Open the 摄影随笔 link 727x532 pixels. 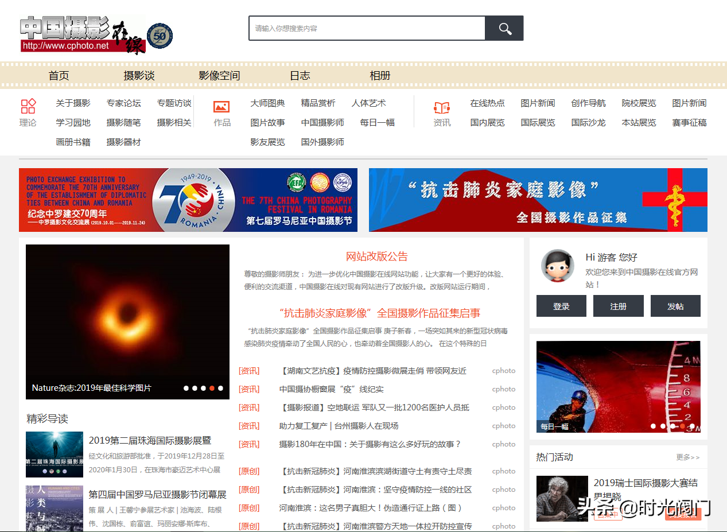(x=123, y=123)
